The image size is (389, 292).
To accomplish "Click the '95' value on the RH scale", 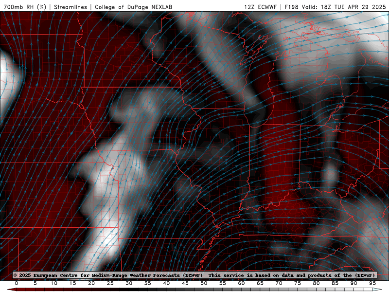I will 372,283.
